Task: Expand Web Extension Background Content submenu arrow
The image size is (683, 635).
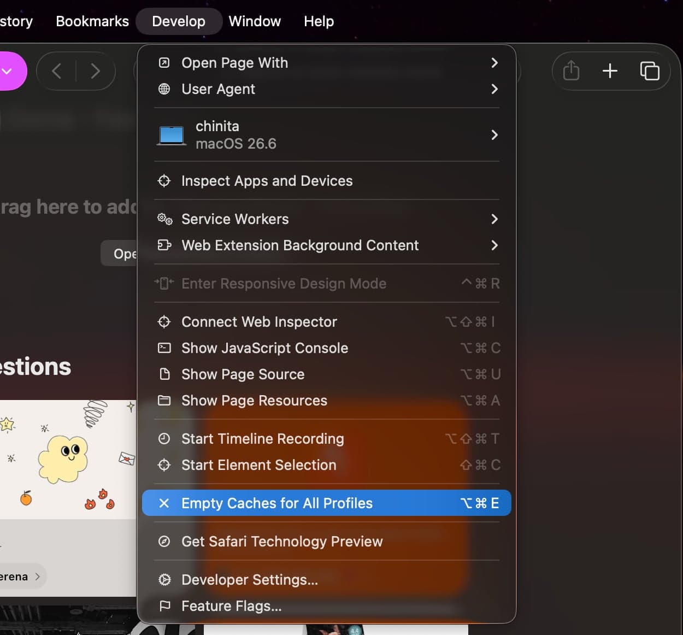Action: click(x=494, y=245)
